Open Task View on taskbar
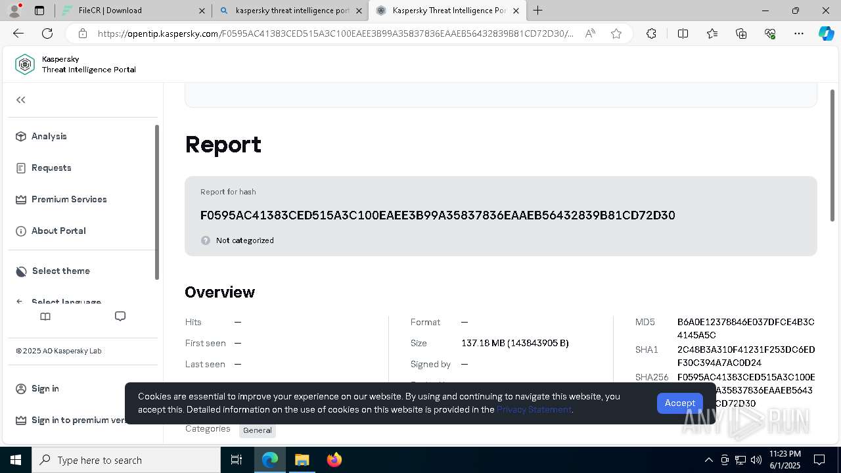Screen dimensions: 841x473 (237, 460)
